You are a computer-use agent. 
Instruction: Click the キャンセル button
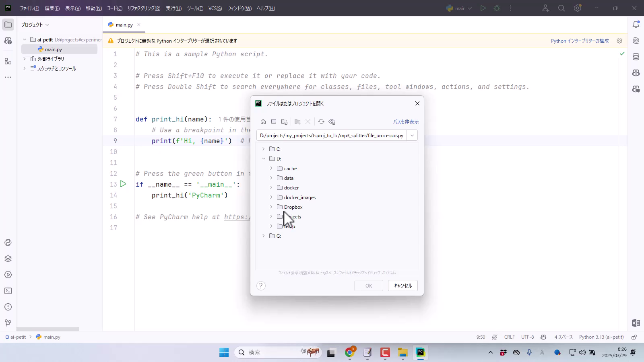(x=402, y=286)
